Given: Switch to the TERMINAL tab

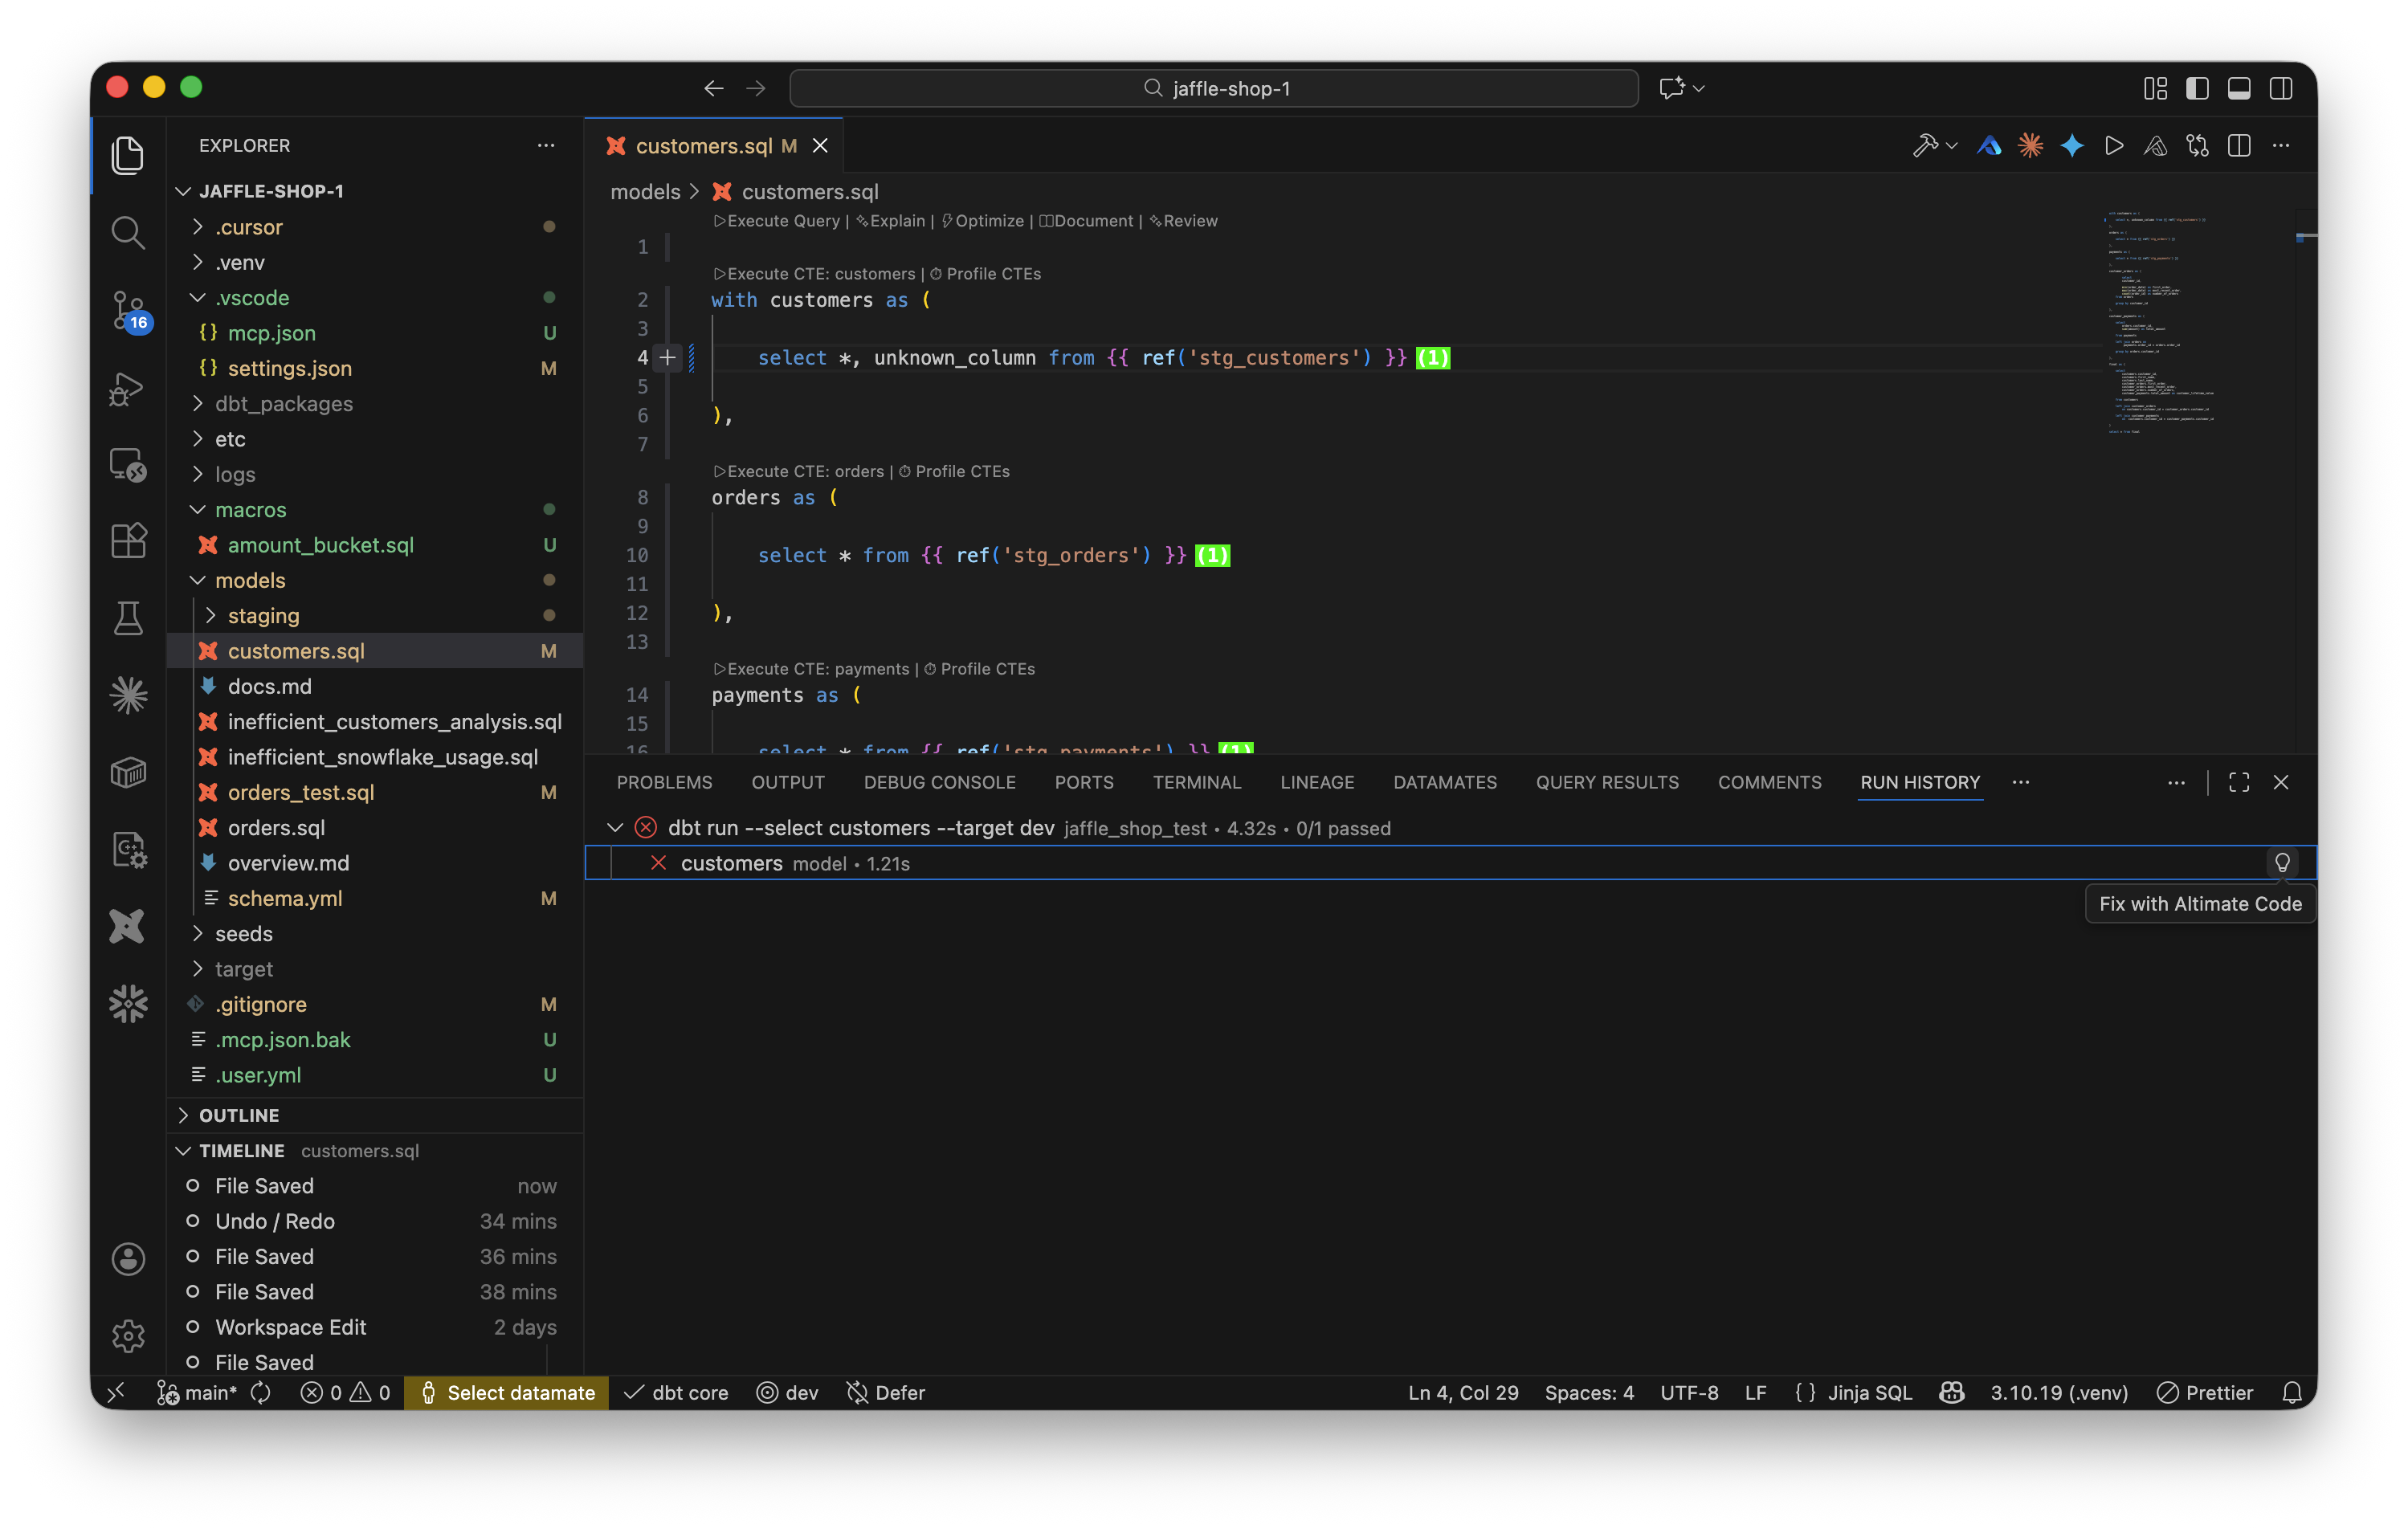Looking at the screenshot, I should click(1196, 782).
